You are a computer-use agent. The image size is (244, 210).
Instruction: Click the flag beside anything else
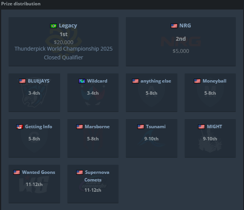pyautogui.click(x=135, y=81)
